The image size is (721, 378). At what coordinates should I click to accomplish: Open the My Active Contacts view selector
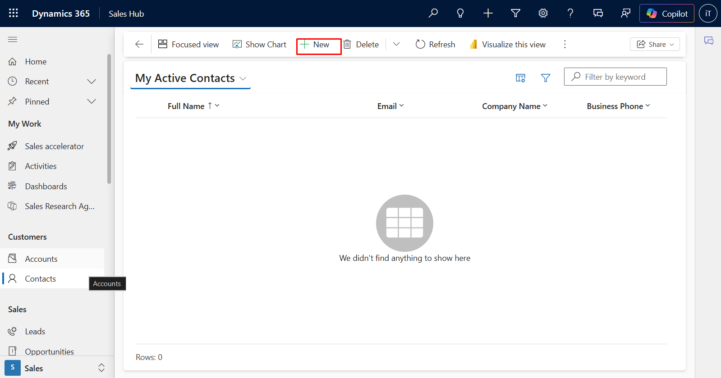(x=191, y=78)
